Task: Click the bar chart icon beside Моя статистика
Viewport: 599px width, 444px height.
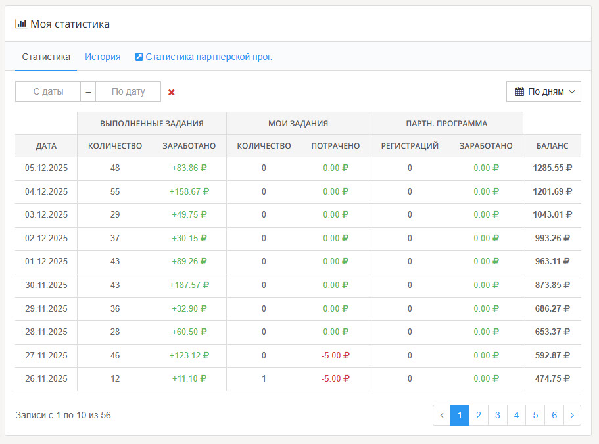Action: [x=21, y=24]
